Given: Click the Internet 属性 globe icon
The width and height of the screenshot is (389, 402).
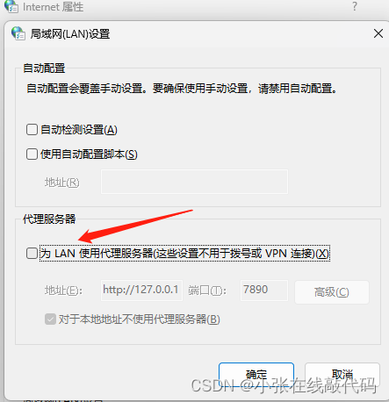Looking at the screenshot, I should 11,6.
